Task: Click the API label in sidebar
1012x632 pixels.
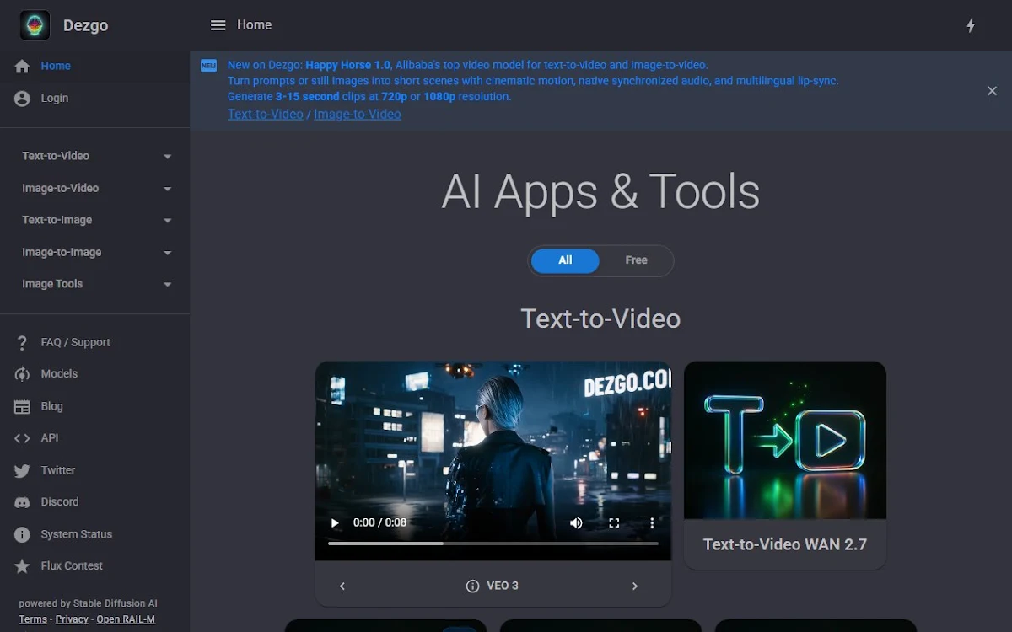Action: 50,438
